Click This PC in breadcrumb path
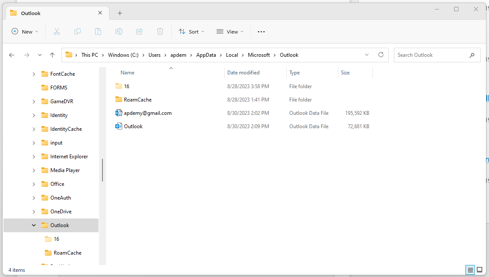The image size is (489, 277). [x=90, y=55]
